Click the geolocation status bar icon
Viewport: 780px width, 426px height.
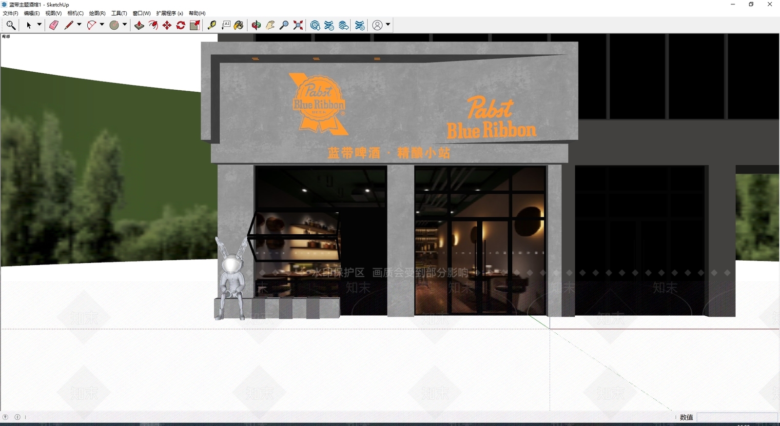[x=5, y=417]
